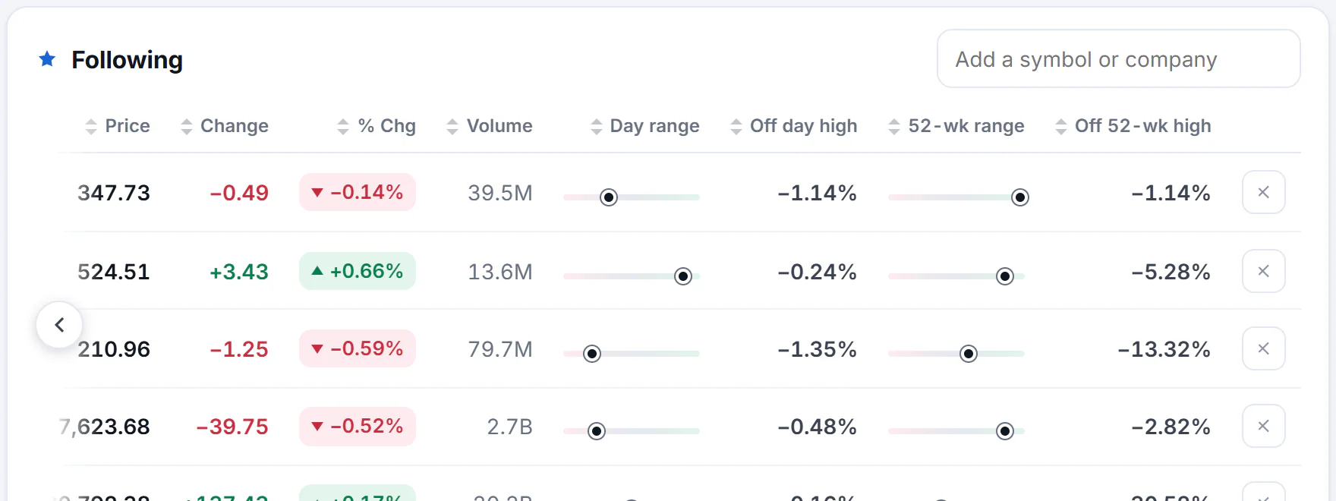Click day range slider in 210.96 row

(x=632, y=354)
